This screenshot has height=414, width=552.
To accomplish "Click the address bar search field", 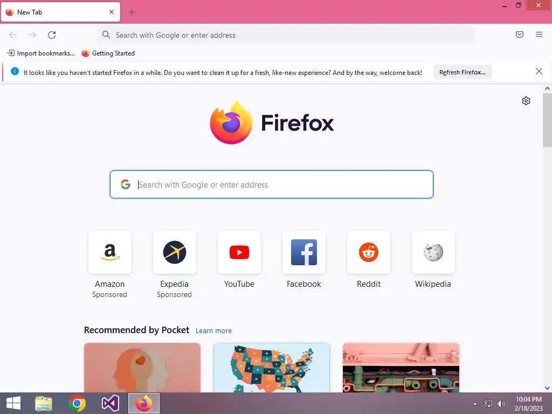I will click(x=286, y=35).
